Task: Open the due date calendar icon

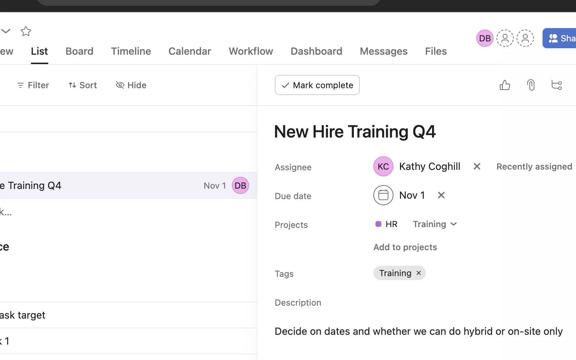Action: (383, 195)
